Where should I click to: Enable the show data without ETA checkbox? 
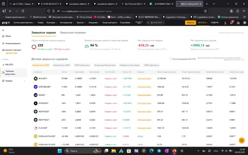click(170, 59)
